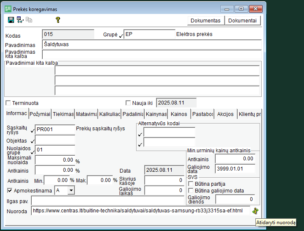Click the copy documents toolbar icon
This screenshot has width=304, height=231.
tap(29, 20)
